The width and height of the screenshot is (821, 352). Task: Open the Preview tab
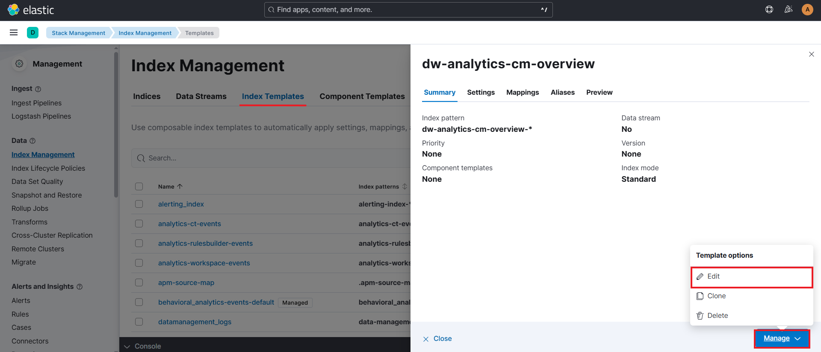600,93
